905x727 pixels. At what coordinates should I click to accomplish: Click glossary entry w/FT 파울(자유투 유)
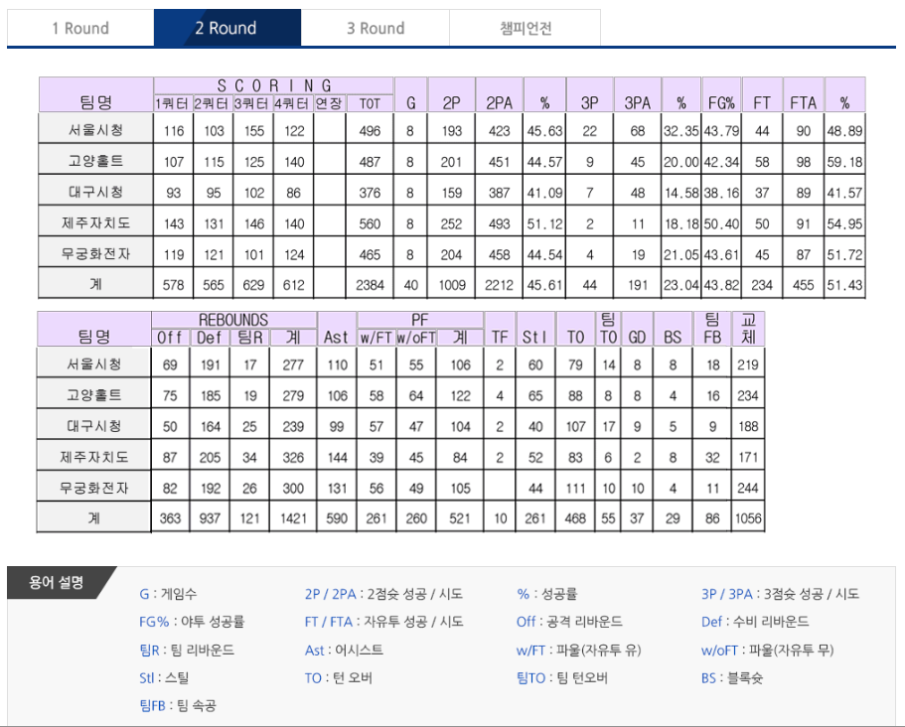(579, 651)
